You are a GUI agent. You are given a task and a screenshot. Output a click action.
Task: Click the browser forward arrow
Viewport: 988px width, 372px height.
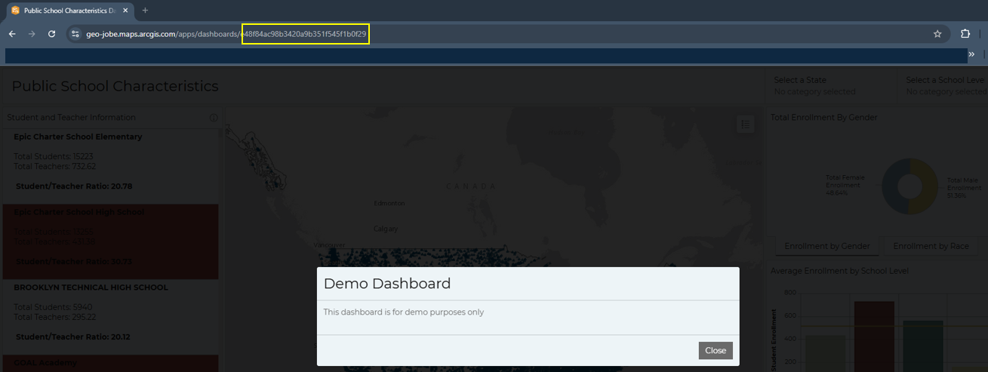tap(32, 34)
